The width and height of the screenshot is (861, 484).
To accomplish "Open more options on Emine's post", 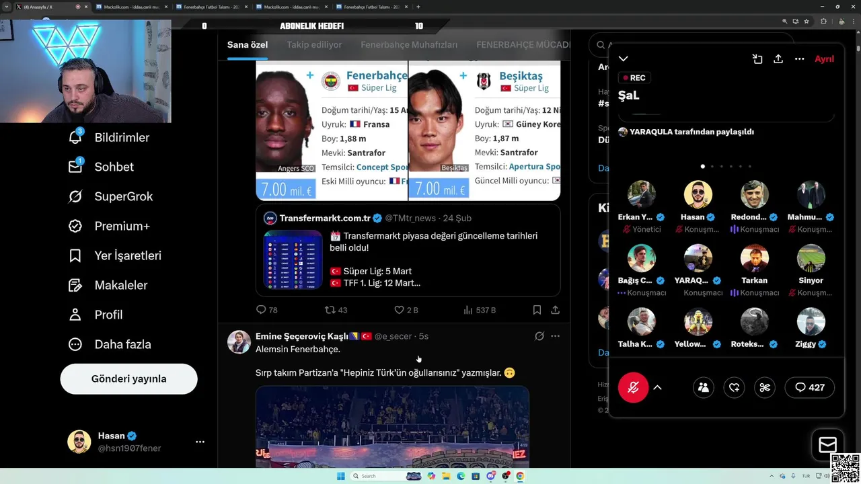I will (555, 336).
